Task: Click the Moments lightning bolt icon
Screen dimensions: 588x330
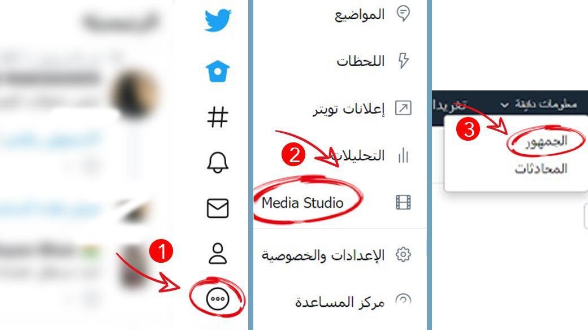Action: tap(403, 60)
